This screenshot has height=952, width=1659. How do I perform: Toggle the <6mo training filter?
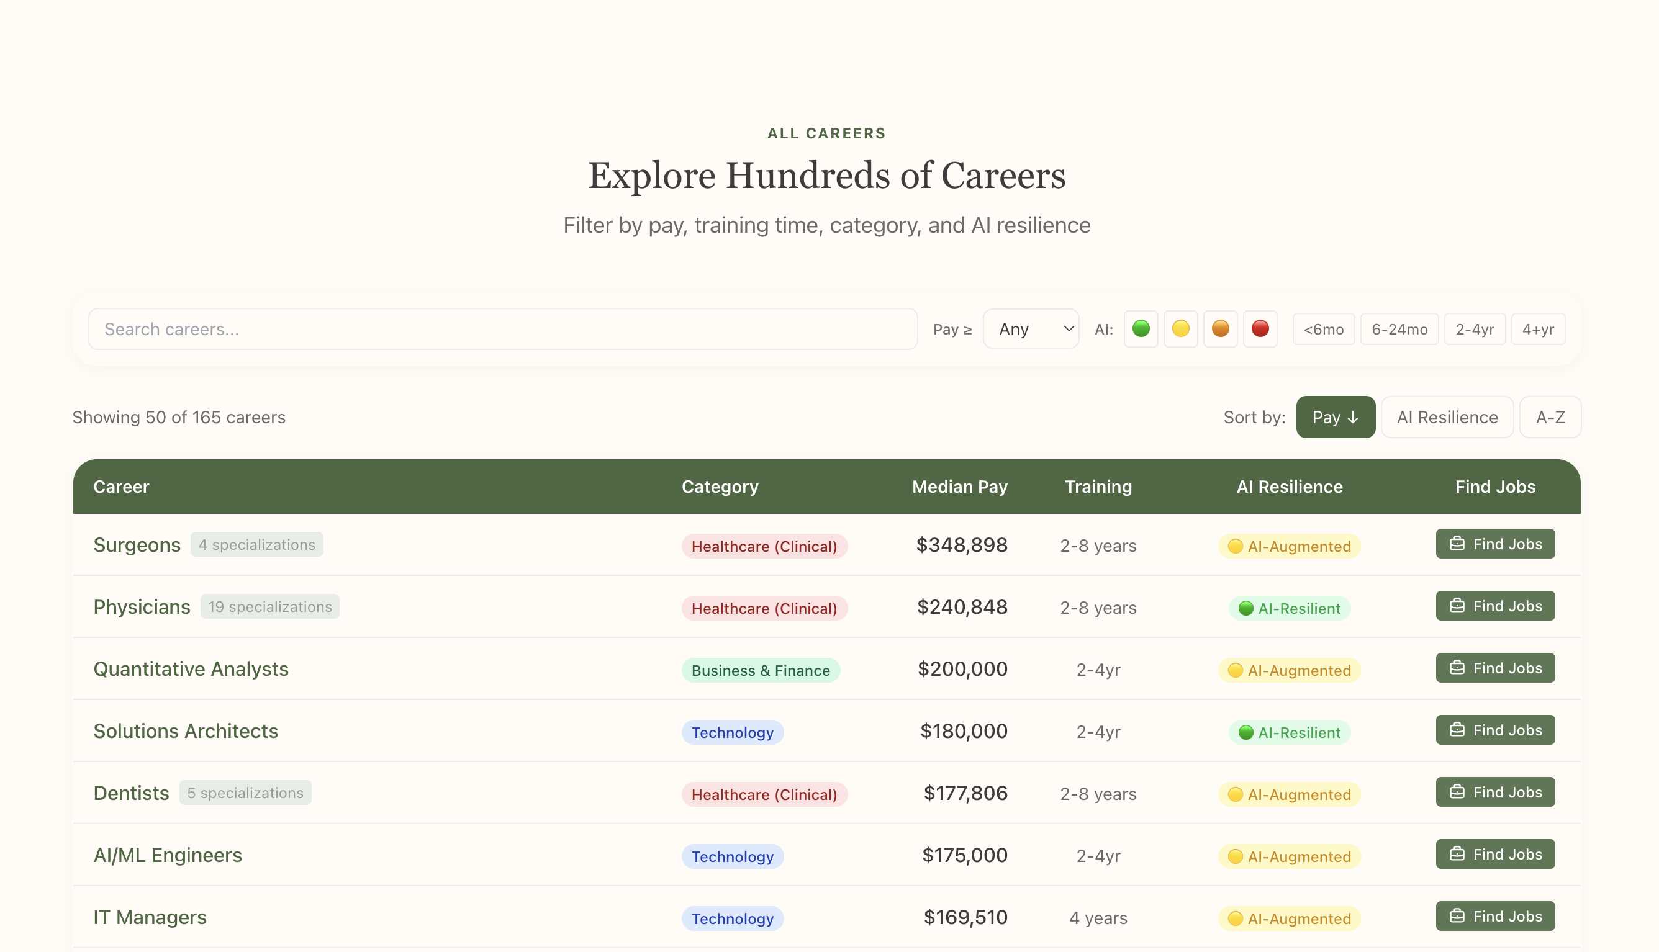1324,329
